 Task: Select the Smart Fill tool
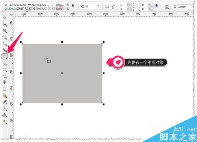click(x=5, y=50)
